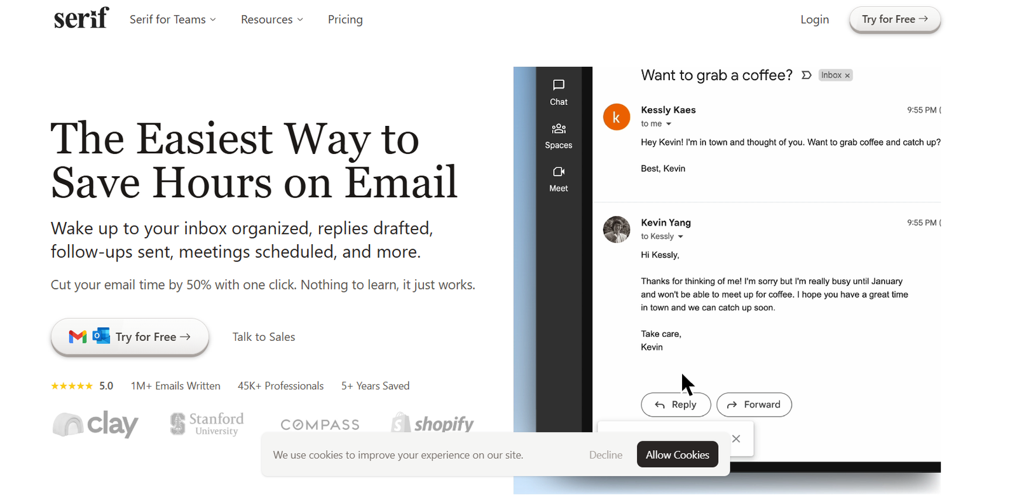Viewport: 1017px width, 496px height.
Task: Click the importance marker beside the subject
Action: (x=807, y=75)
